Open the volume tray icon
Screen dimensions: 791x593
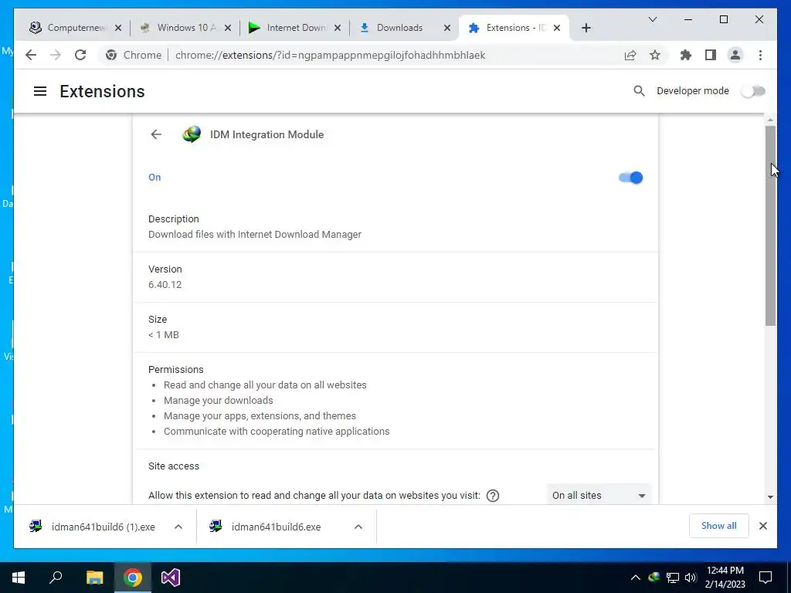pyautogui.click(x=691, y=578)
